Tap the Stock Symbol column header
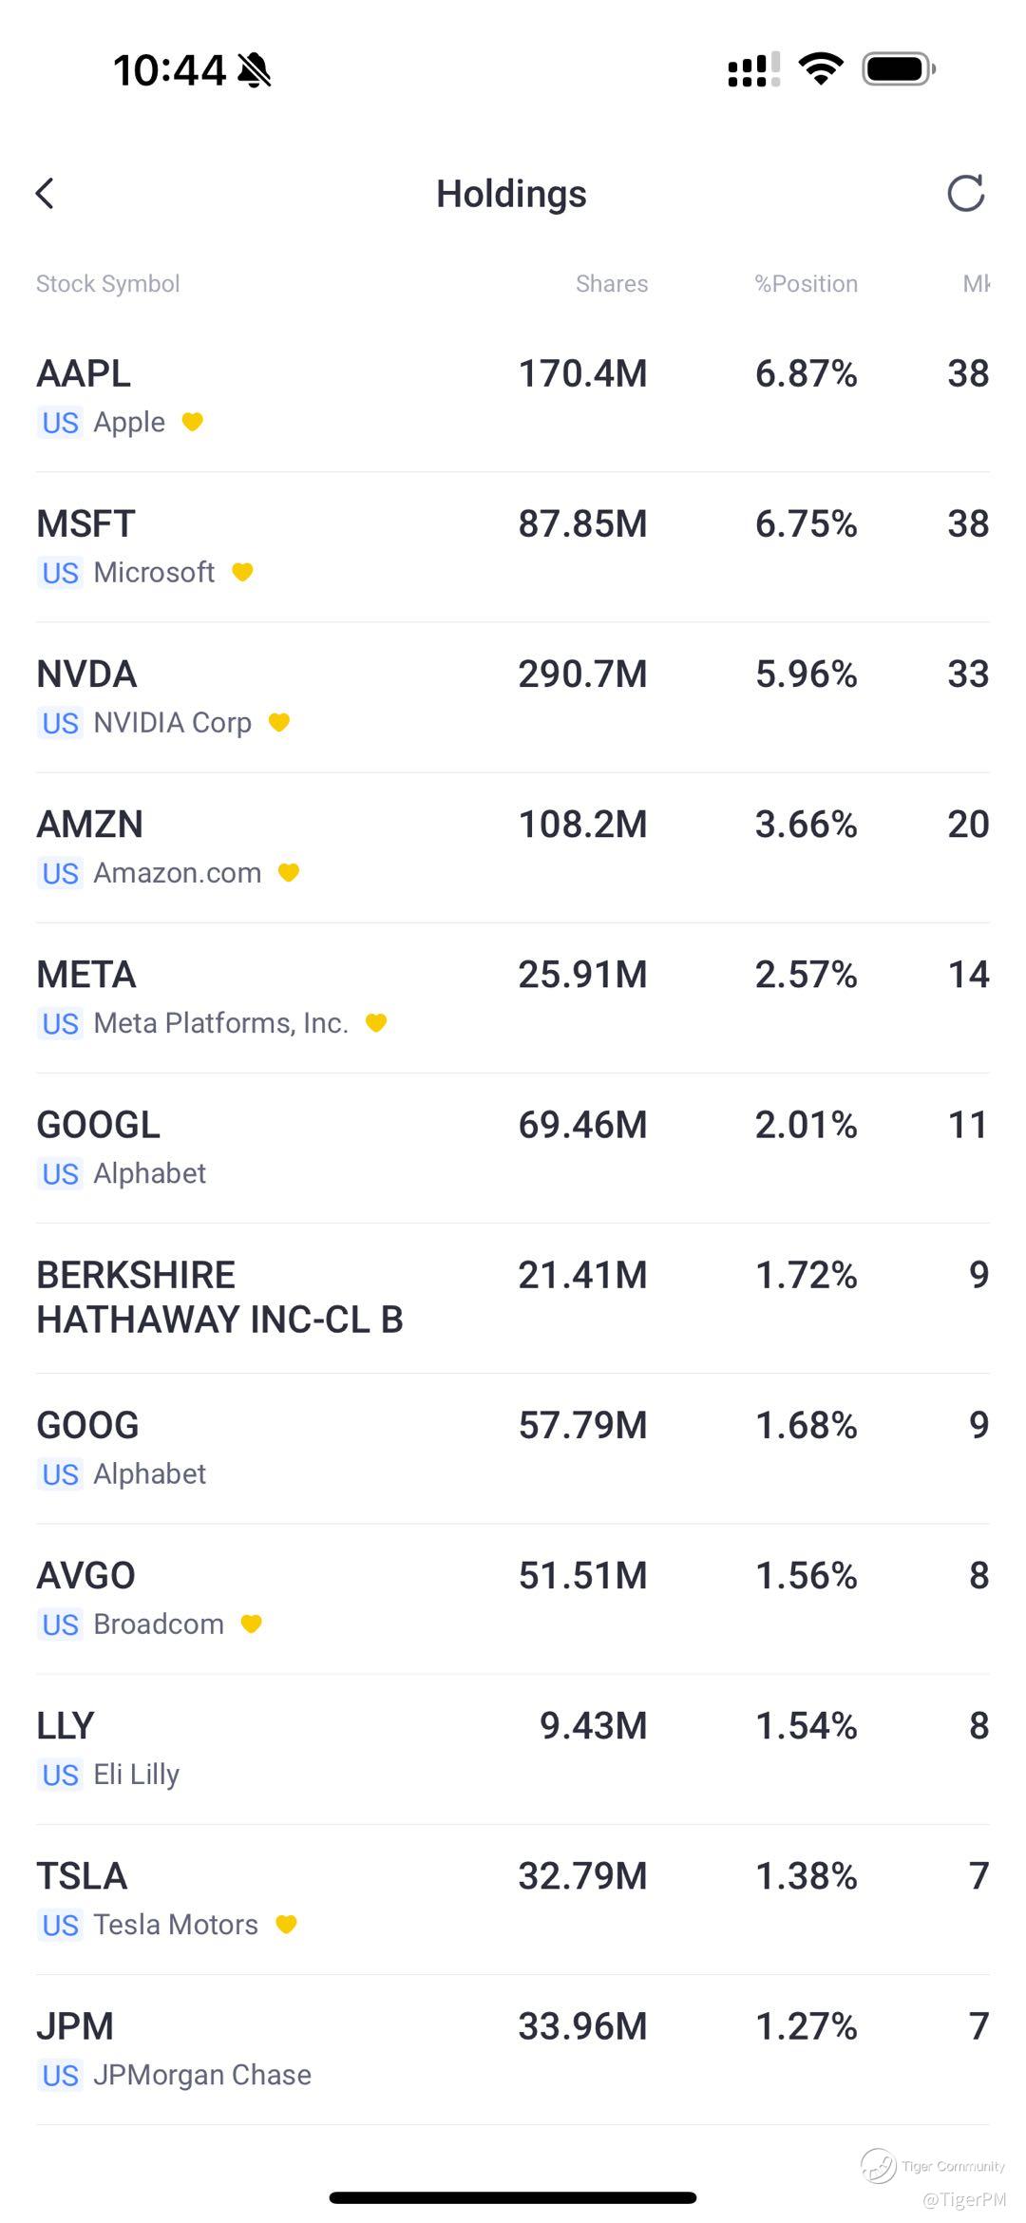 point(108,284)
